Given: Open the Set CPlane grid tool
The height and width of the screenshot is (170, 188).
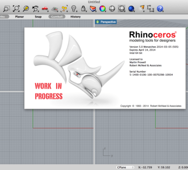Looking at the screenshot, I should click(x=55, y=9).
